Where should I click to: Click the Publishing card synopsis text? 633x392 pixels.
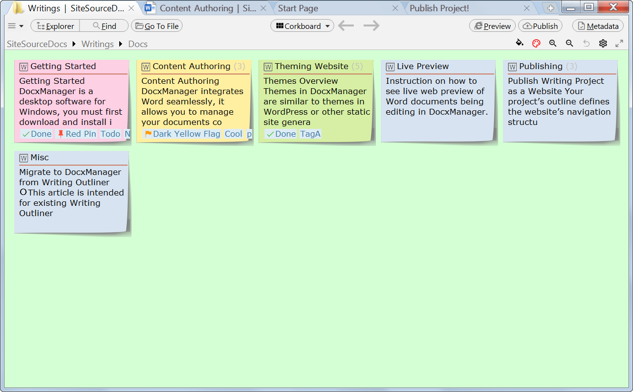(x=558, y=101)
